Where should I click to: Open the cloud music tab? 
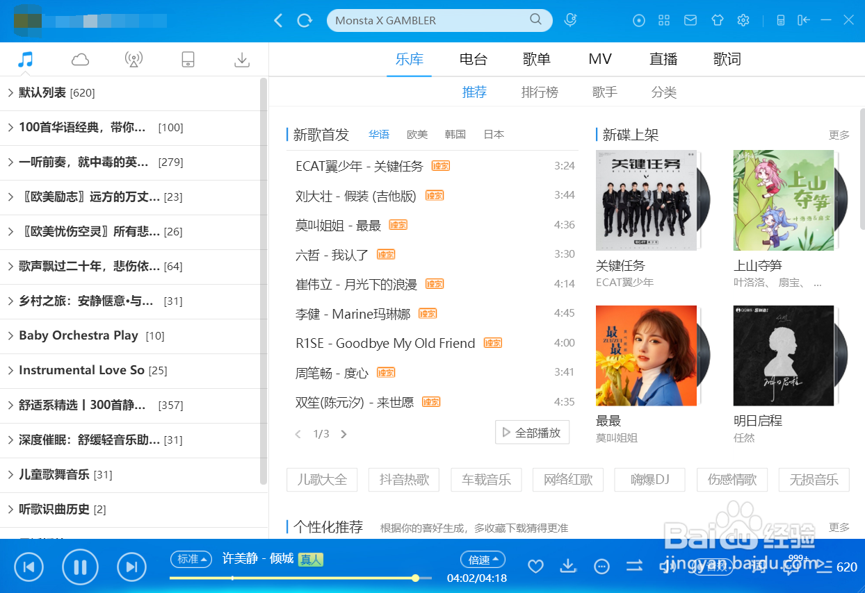point(80,60)
